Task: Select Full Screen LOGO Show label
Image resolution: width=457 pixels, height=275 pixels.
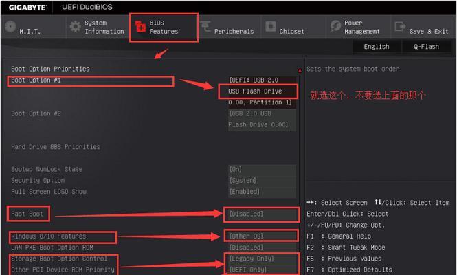Action: (x=49, y=192)
